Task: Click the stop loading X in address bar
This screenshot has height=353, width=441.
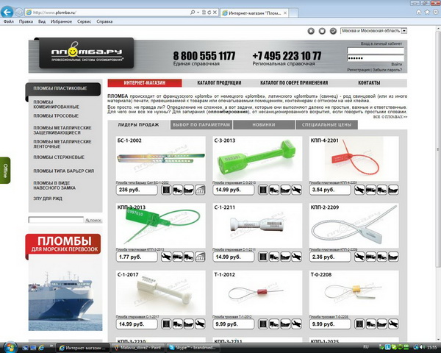Action: [215, 13]
